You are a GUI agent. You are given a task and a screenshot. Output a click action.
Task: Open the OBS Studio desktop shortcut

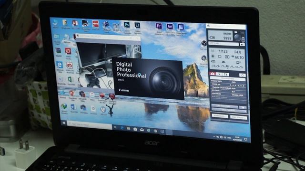203,43
